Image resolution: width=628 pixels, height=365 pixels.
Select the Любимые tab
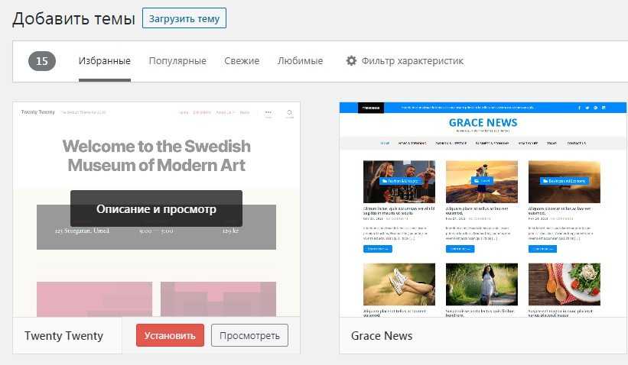click(x=300, y=61)
